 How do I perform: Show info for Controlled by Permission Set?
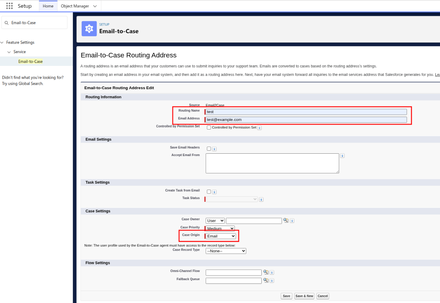point(259,128)
